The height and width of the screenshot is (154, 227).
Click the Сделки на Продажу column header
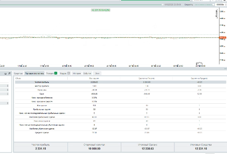[x=199, y=78]
